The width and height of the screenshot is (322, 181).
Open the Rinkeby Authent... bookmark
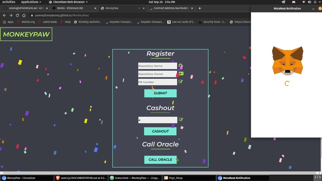tap(87, 22)
